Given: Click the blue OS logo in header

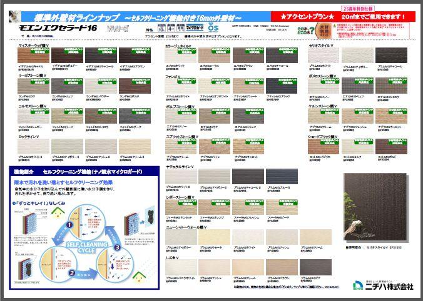Looking at the screenshot, I should [x=213, y=27].
